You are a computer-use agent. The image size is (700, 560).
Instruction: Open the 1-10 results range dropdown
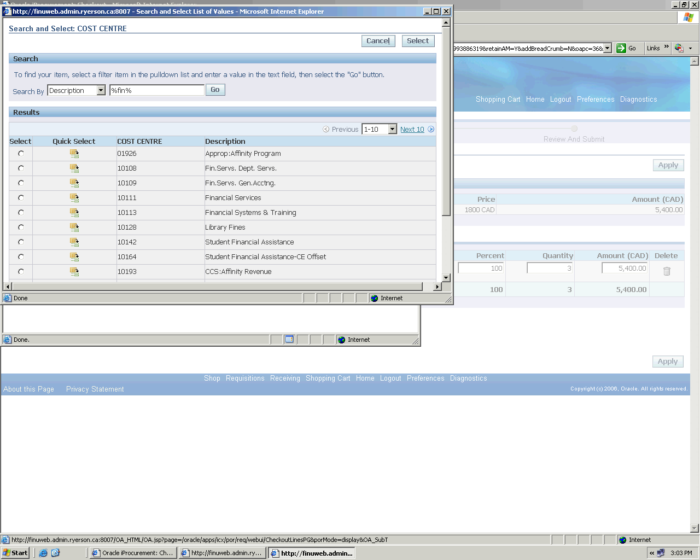(x=392, y=130)
